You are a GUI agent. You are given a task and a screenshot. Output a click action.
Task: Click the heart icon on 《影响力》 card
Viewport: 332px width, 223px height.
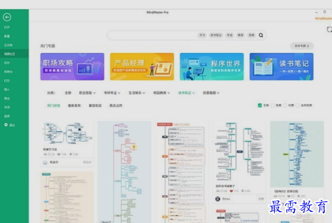coord(289,196)
